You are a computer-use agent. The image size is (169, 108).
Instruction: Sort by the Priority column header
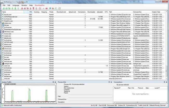[51, 12]
